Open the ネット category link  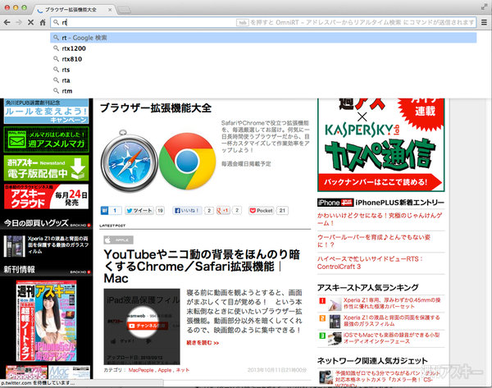[x=183, y=370]
